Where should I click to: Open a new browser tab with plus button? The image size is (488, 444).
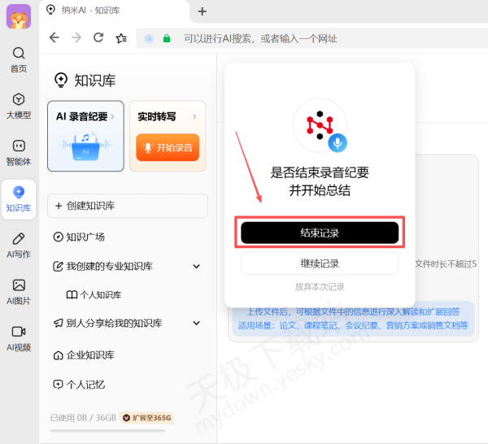point(203,11)
